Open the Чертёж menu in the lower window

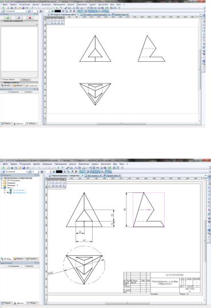tap(37, 164)
